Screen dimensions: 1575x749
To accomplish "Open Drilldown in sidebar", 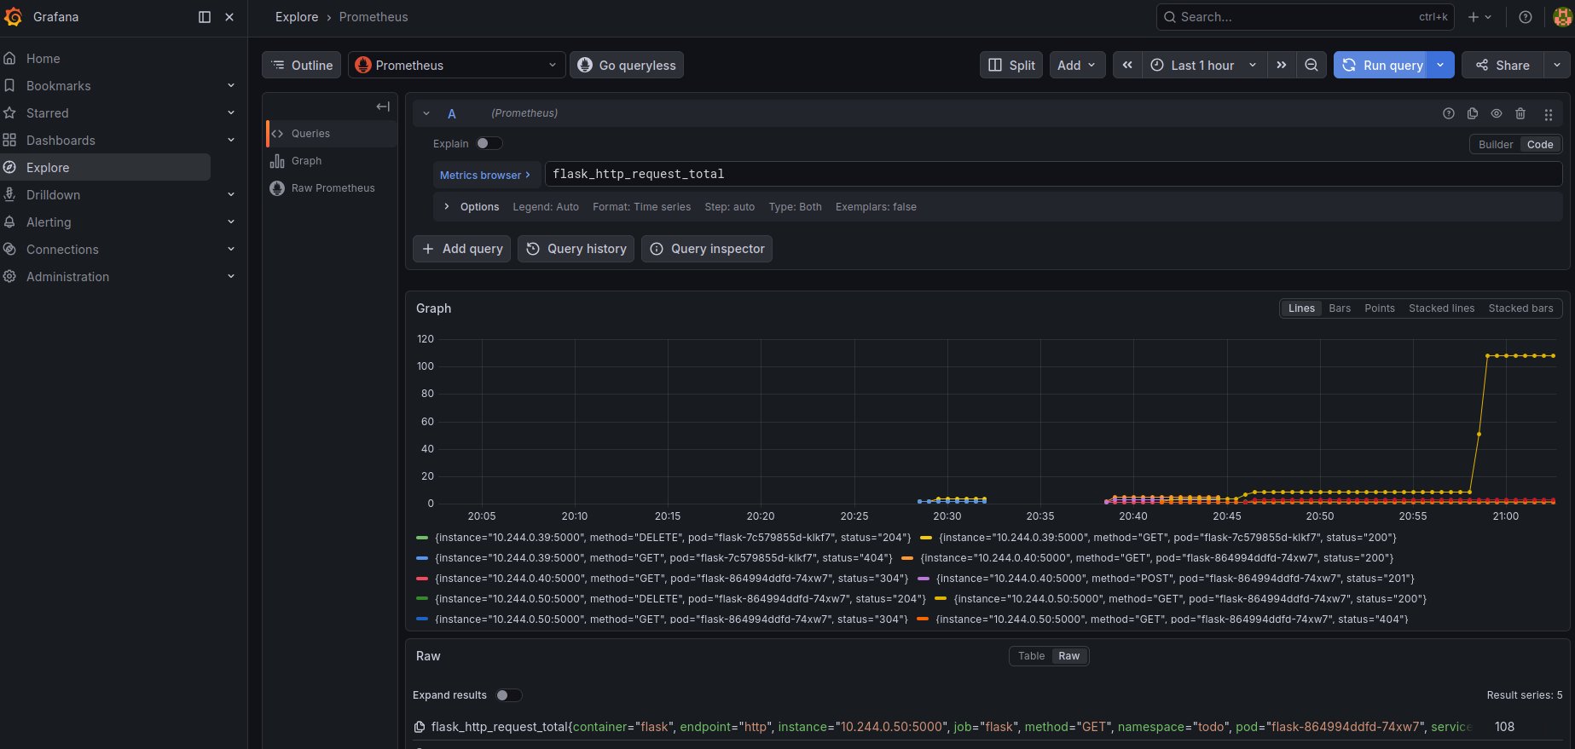I will pyautogui.click(x=53, y=194).
